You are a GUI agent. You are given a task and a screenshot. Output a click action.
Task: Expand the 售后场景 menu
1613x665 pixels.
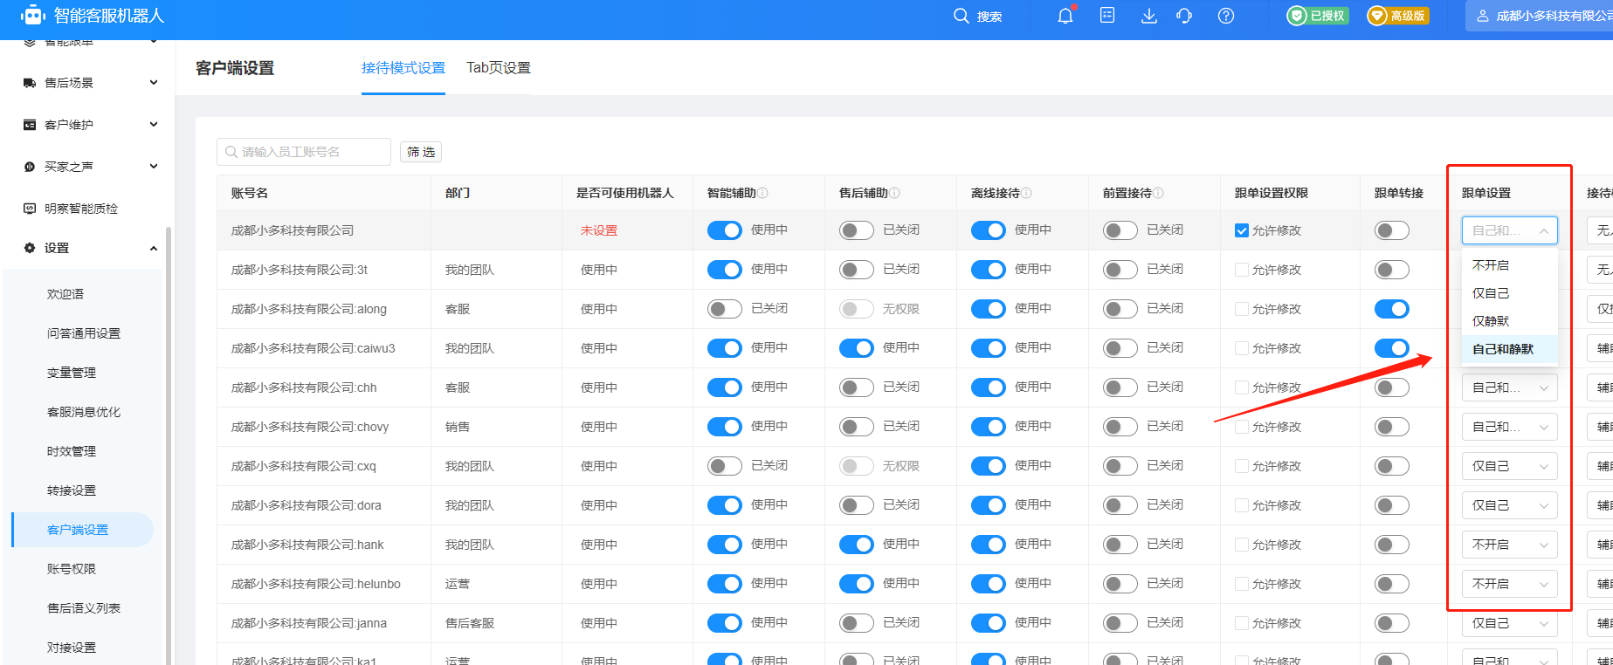coord(154,83)
